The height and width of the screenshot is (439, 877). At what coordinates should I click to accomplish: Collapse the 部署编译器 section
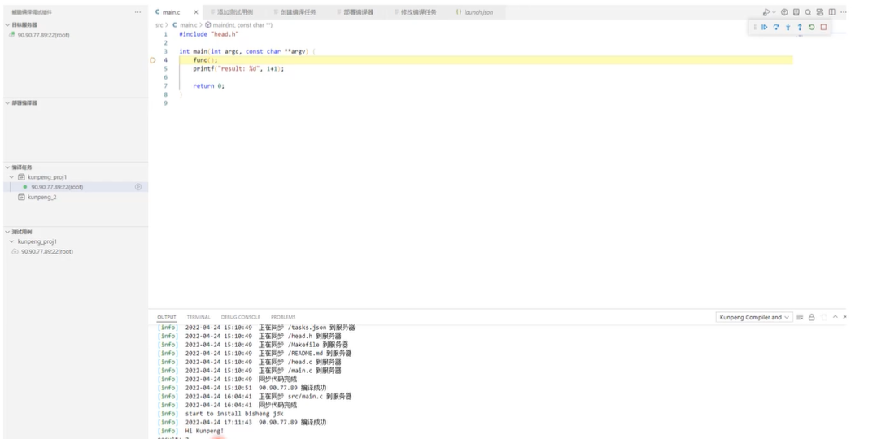coord(7,103)
